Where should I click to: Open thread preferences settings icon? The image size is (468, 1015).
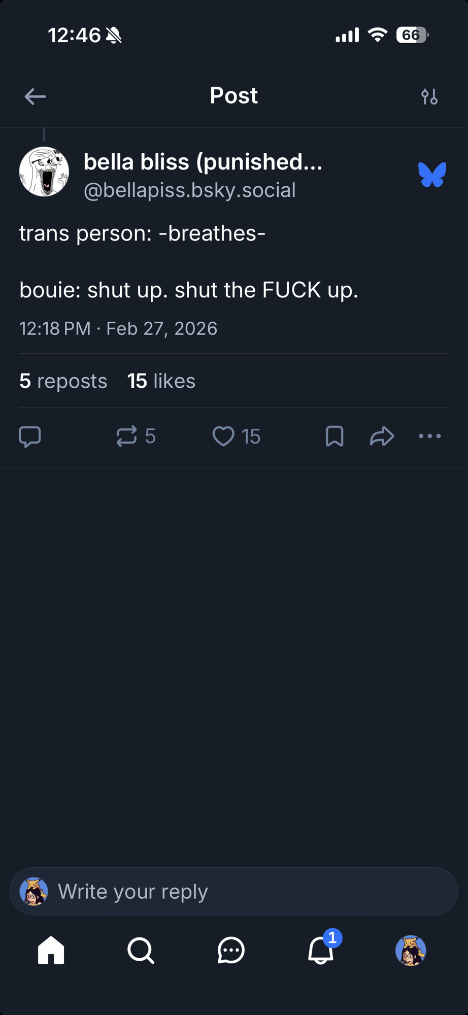pyautogui.click(x=429, y=96)
